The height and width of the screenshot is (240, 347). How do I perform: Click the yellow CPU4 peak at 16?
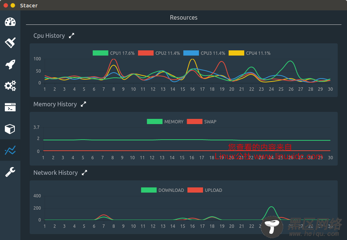click(192, 59)
